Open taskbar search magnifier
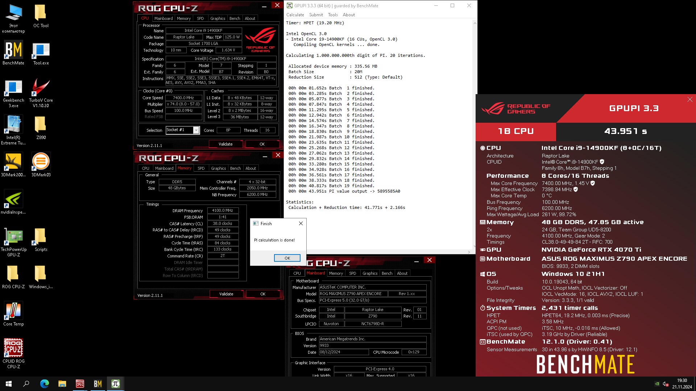Viewport: 696px width, 391px height. click(26, 384)
